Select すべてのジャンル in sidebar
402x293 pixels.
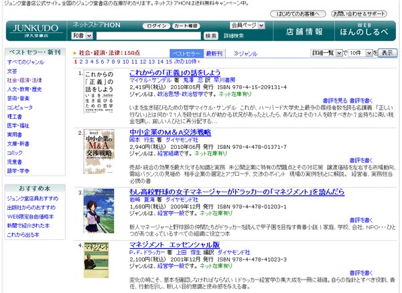point(25,62)
